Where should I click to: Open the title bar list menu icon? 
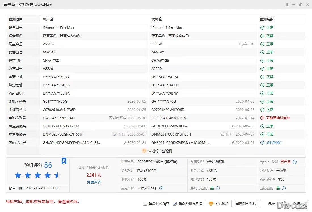pos(287,4)
